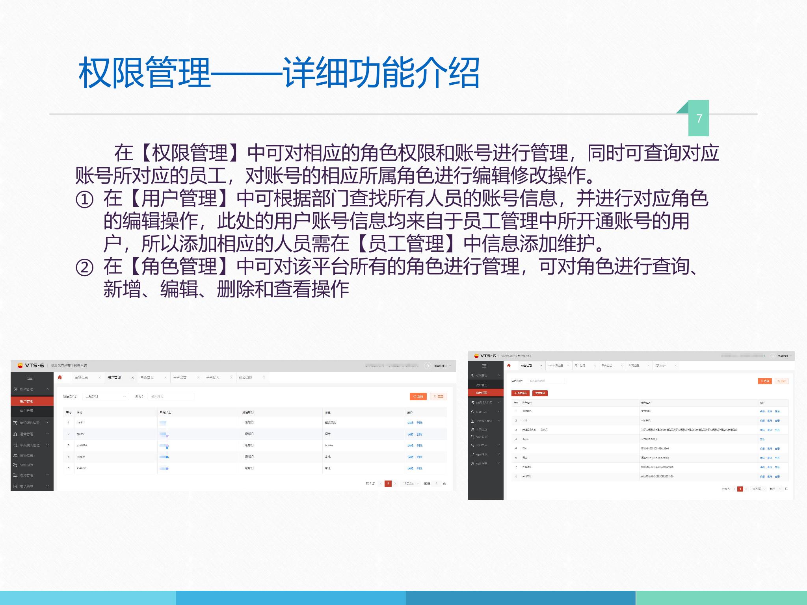Click the home icon in the right role-management screenshot
Image resolution: width=807 pixels, height=605 pixels.
coord(509,366)
